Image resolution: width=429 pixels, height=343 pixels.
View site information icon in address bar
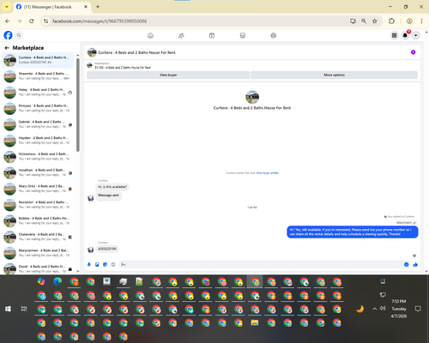coord(45,21)
